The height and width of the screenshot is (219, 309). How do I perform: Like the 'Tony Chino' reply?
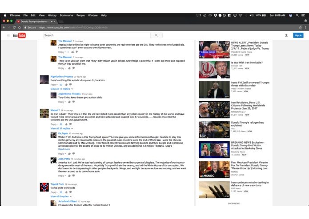[69, 102]
